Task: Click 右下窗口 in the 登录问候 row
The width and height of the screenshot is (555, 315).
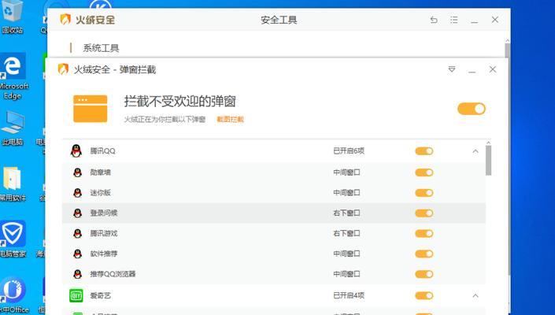Action: click(346, 213)
